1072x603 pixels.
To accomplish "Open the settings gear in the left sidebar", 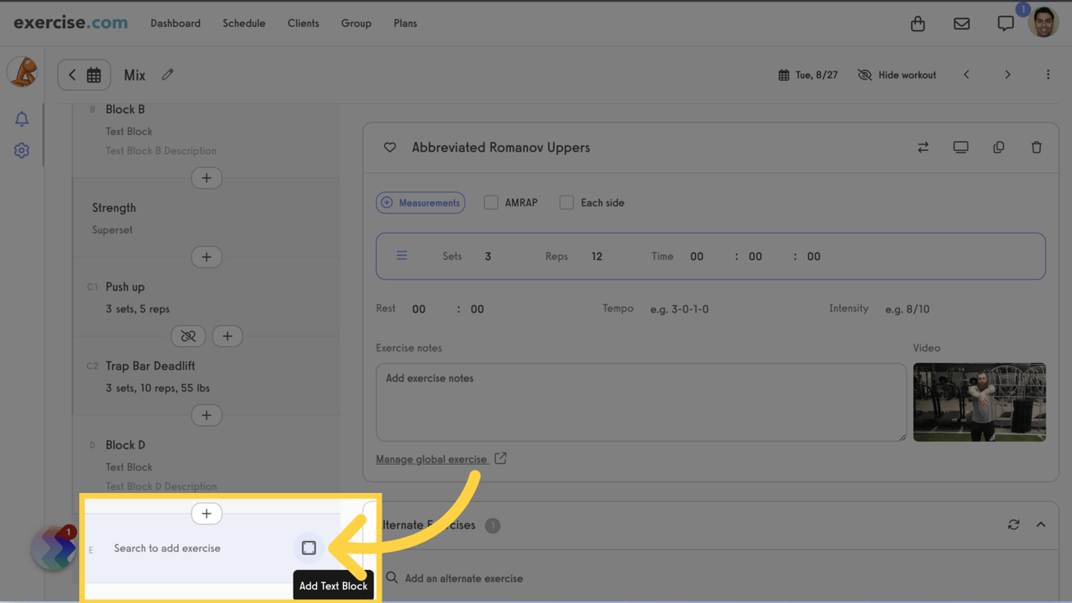I will (x=21, y=150).
